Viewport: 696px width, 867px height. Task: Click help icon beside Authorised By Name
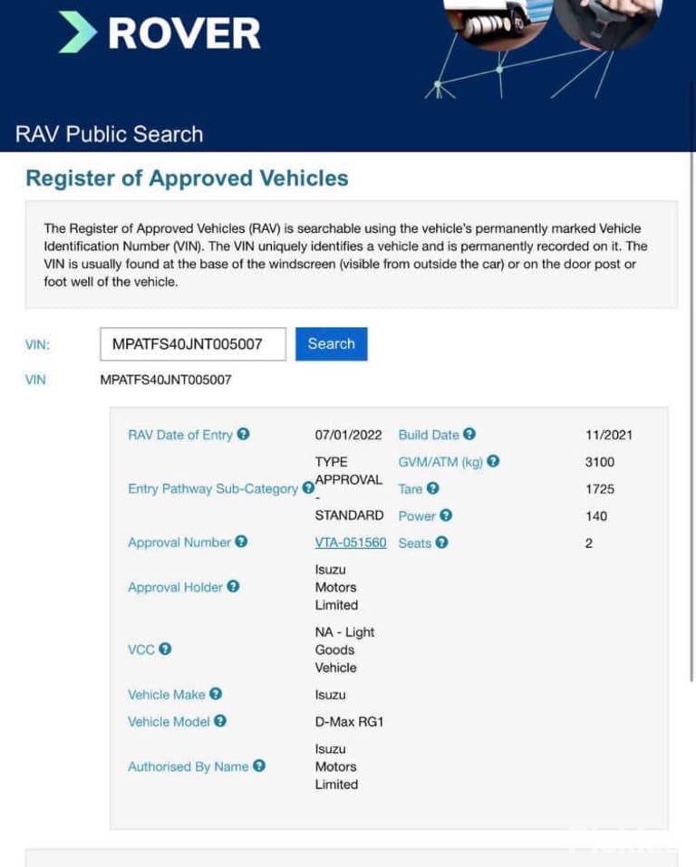pos(259,766)
